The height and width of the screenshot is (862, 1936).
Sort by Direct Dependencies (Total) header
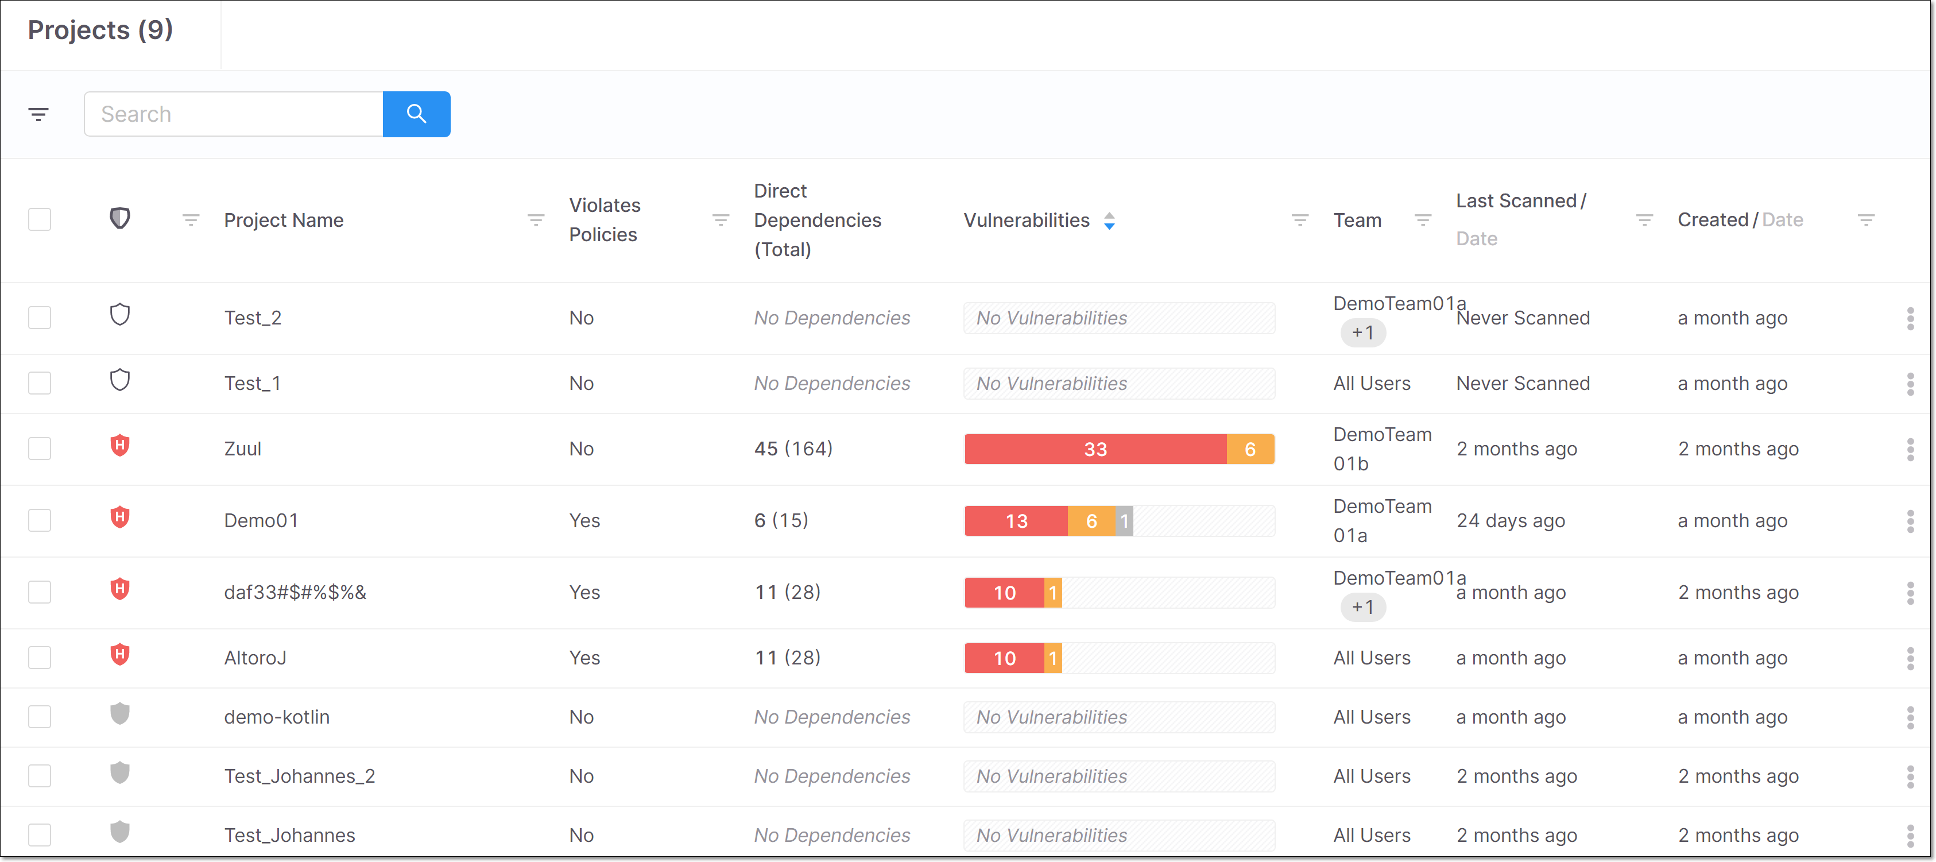tap(817, 220)
